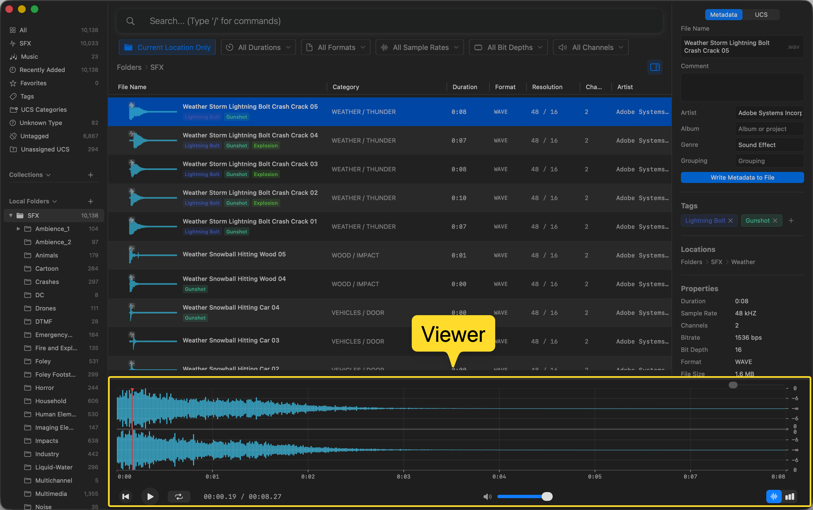Image resolution: width=813 pixels, height=510 pixels.
Task: Expand the Ambience_1 folder
Action: coord(18,229)
